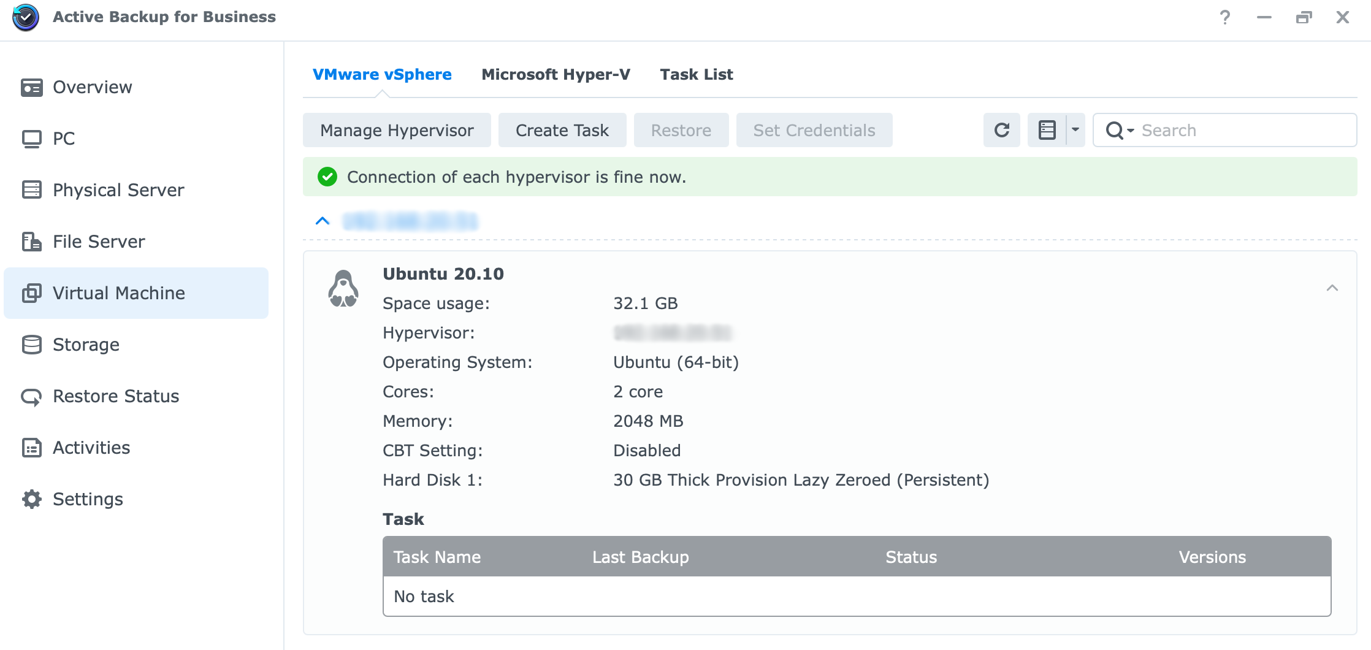Click the Restore button

pos(681,130)
